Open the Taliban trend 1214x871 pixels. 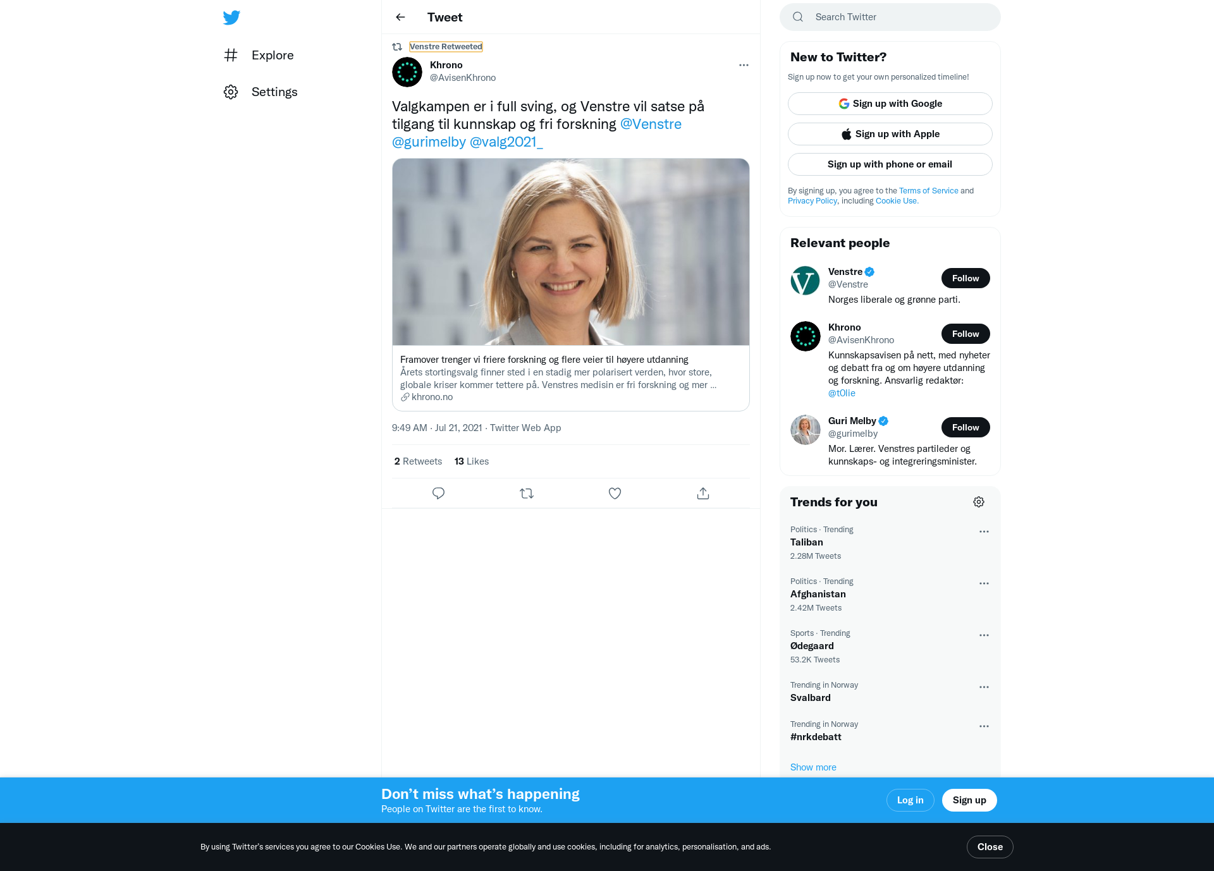point(890,543)
